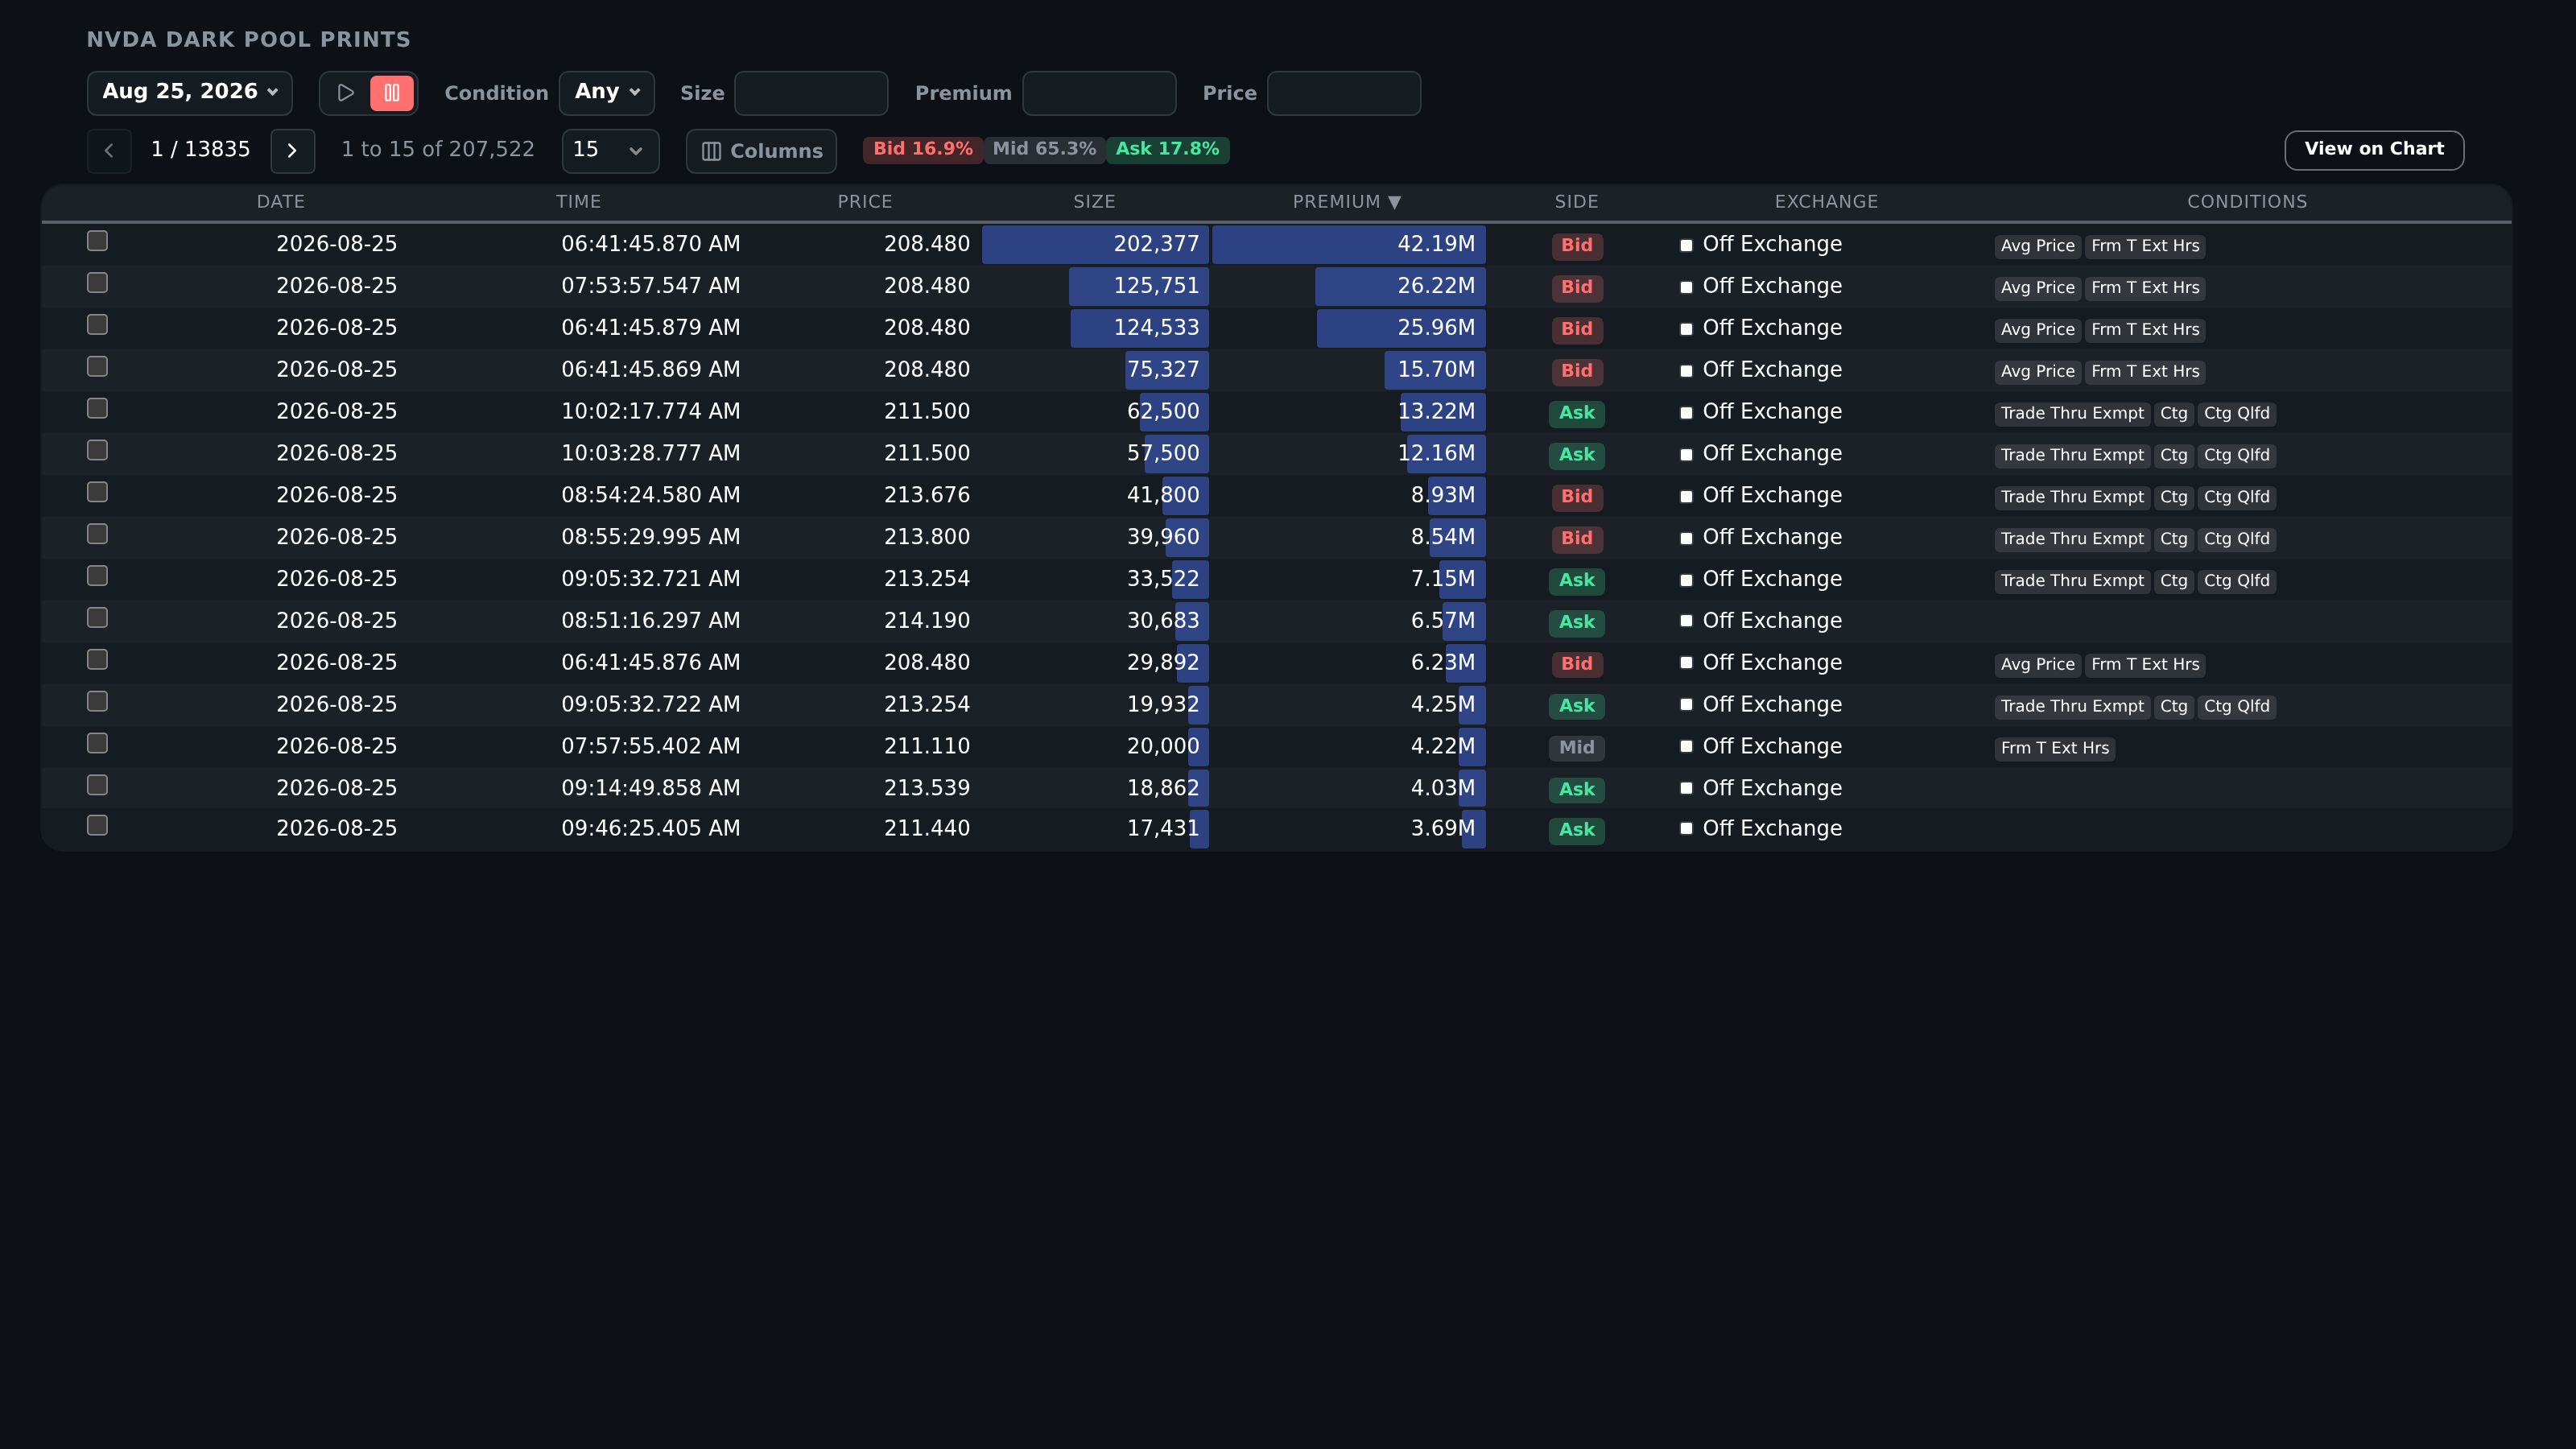Go to previous page arrow
The width and height of the screenshot is (2576, 1449).
pyautogui.click(x=109, y=151)
